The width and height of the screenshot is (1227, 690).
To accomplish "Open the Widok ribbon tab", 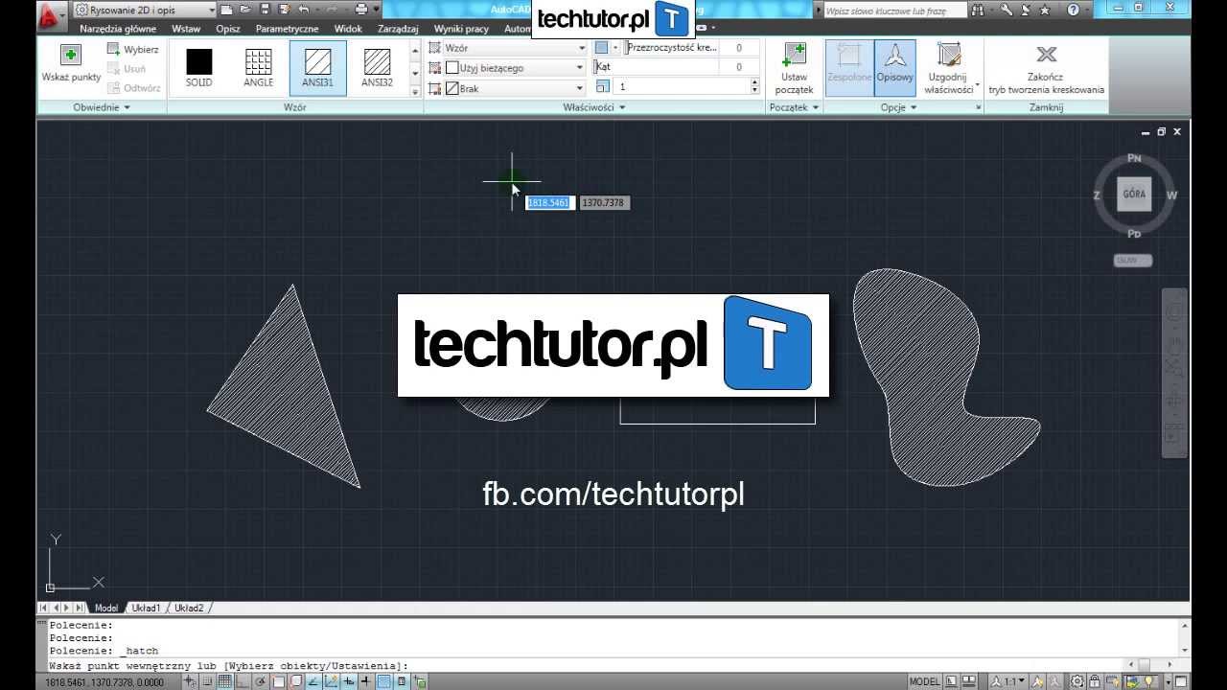I will [x=348, y=29].
